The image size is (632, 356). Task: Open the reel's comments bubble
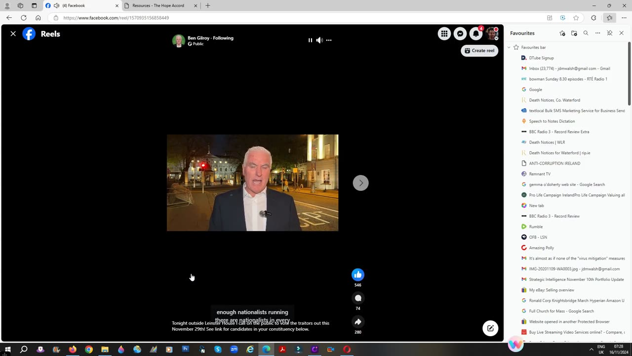pos(358,298)
